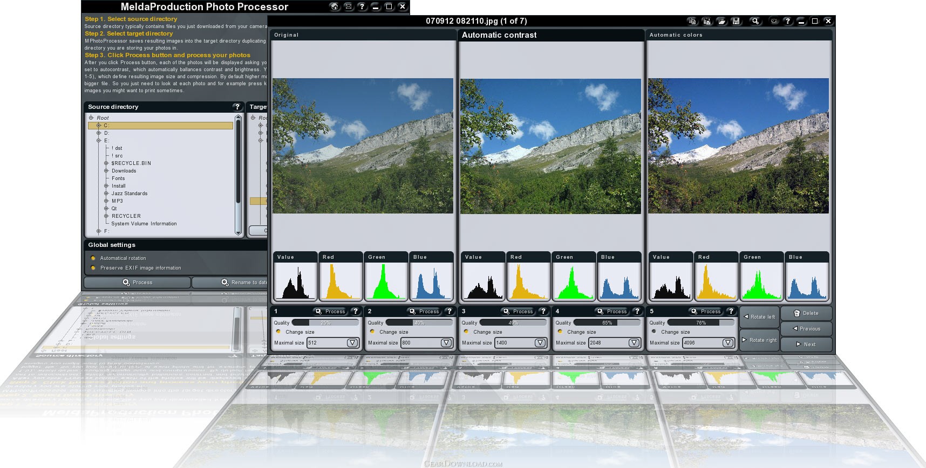Click the envelope email icon in Photo Processor window

tap(349, 6)
